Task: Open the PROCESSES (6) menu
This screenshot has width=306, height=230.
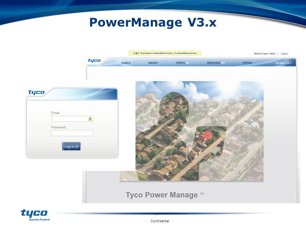Action: (216, 63)
